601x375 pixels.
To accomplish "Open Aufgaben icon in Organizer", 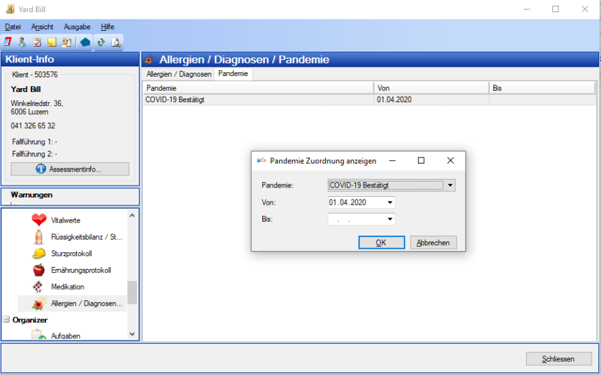I will (38, 334).
